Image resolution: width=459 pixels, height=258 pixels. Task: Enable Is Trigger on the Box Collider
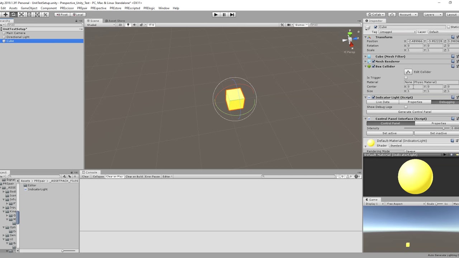406,77
